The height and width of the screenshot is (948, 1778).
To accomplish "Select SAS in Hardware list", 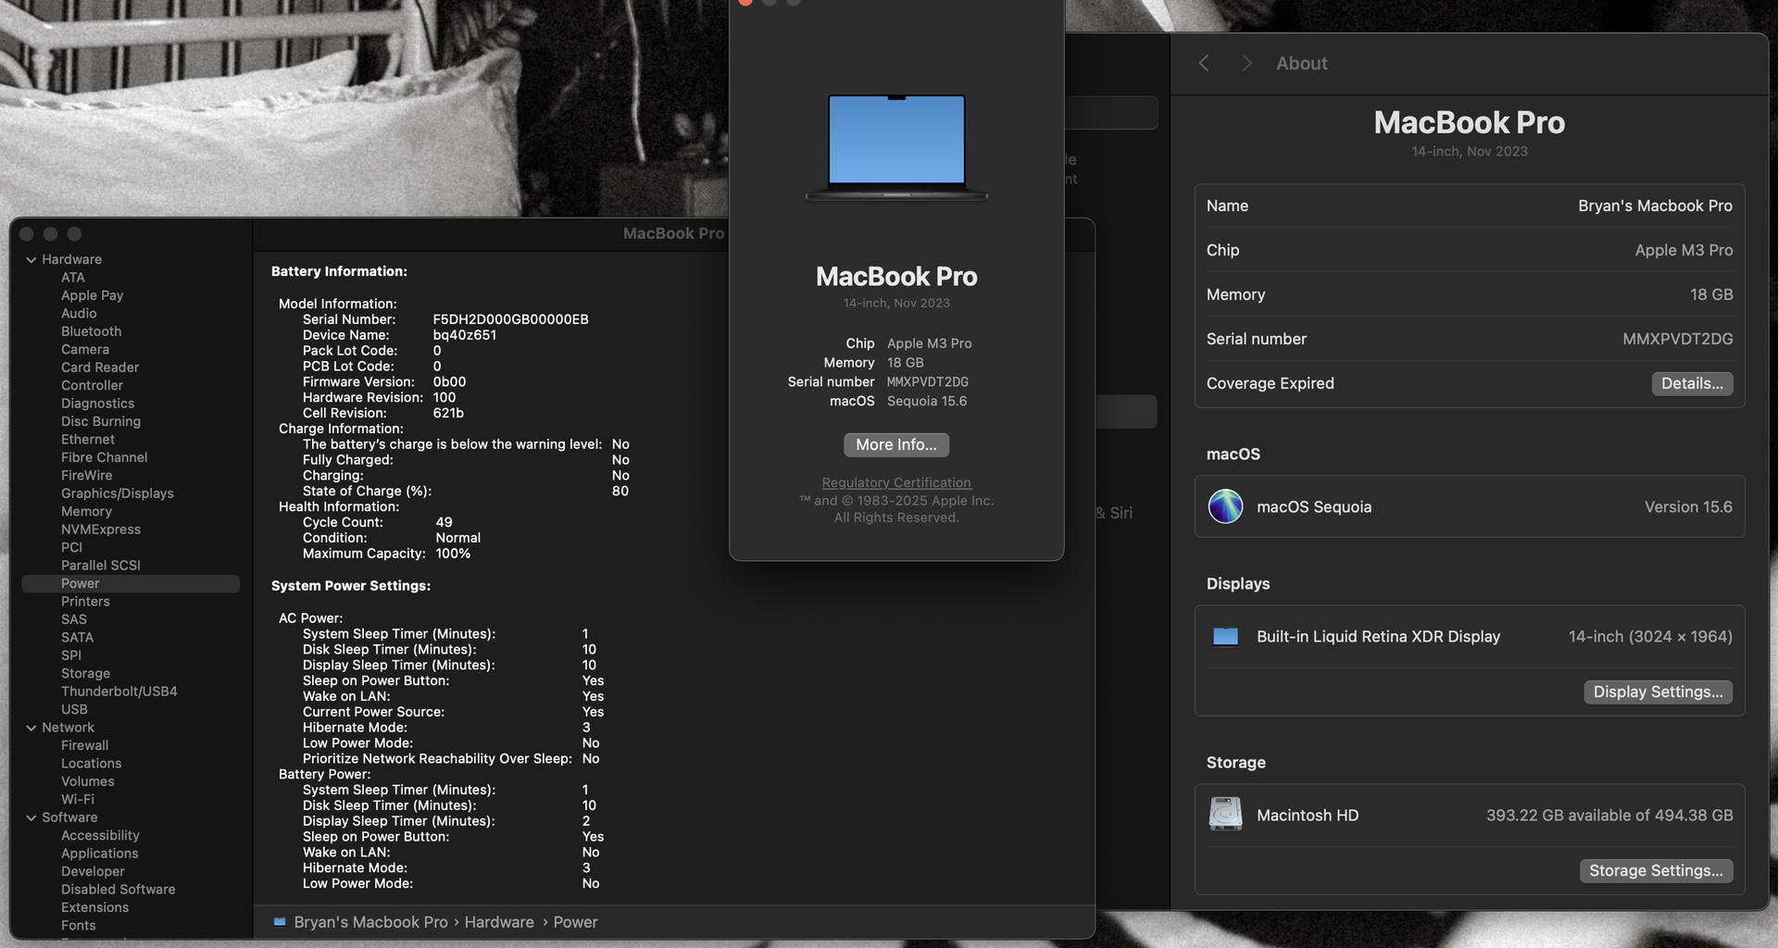I will click(74, 619).
